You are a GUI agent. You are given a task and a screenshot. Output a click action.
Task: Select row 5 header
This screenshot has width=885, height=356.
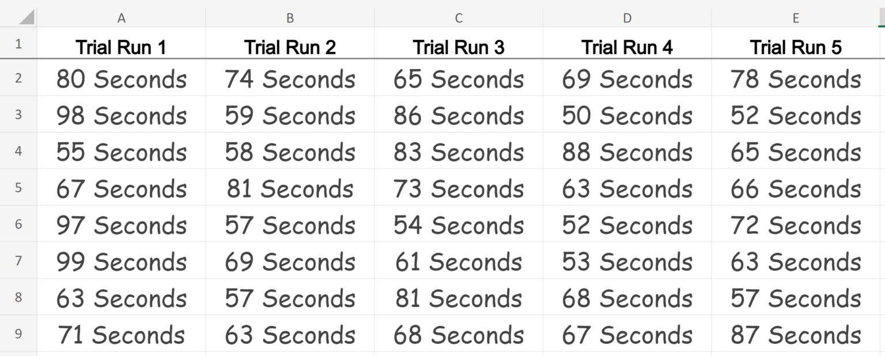[18, 188]
